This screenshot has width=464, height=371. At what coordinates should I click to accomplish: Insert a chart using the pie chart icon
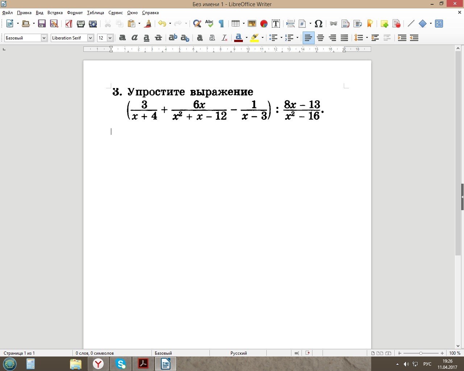264,24
